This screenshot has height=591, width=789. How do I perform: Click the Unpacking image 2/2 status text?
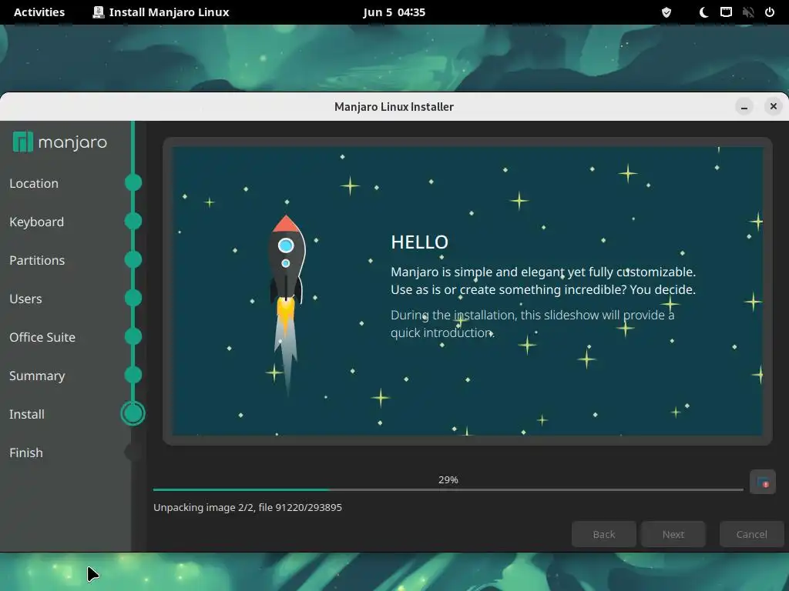point(247,508)
